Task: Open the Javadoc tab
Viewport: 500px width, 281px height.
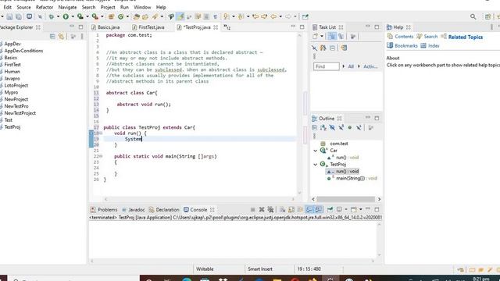Action: (x=134, y=210)
